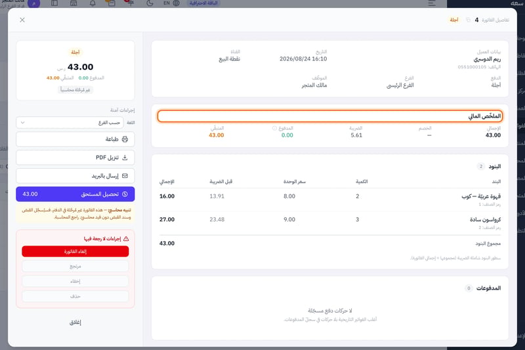Click the الملخّص المالي section header

[330, 116]
